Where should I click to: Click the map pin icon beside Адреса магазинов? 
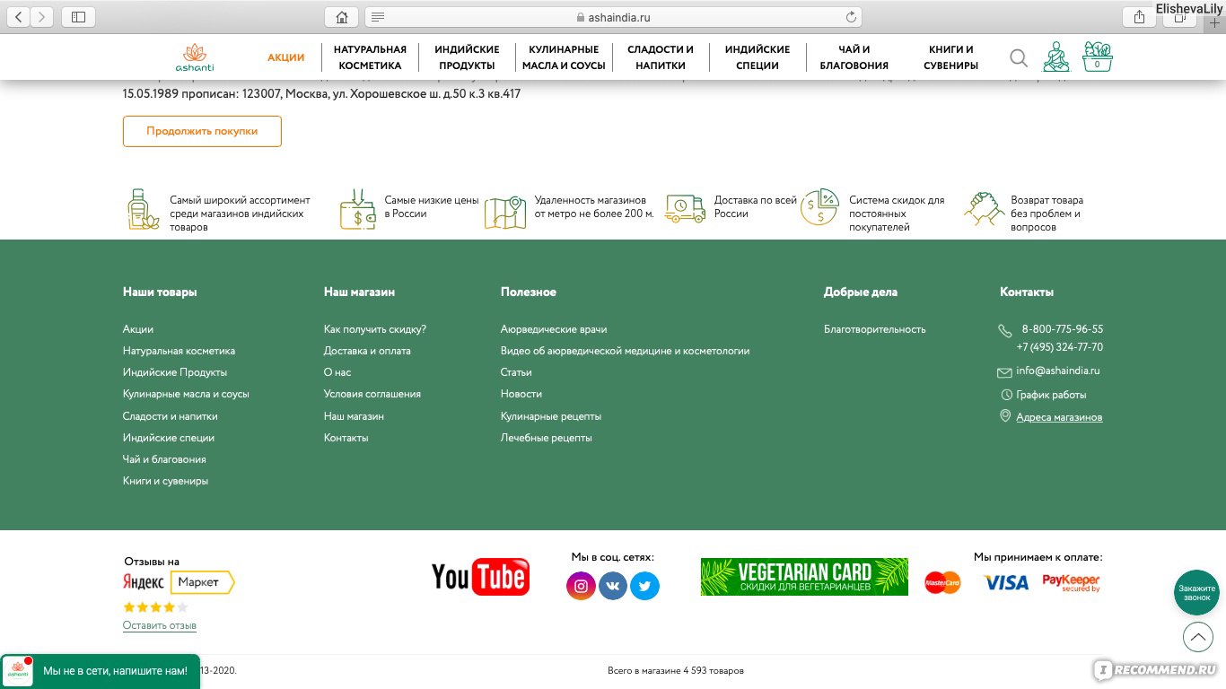tap(1005, 416)
